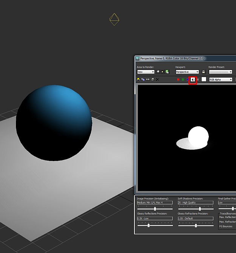Open the Render Preset dropdown
Viewport: 236px width, 253px height.
click(221, 72)
